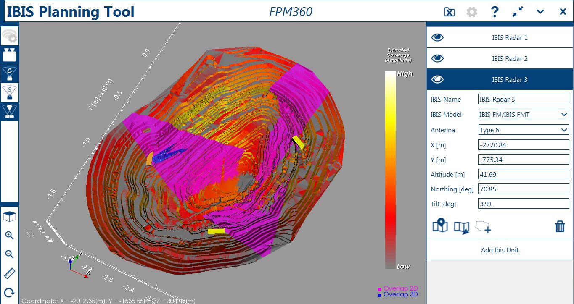Open the coverage map tool in the sidebar
The width and height of the screenshot is (574, 304).
point(9,73)
